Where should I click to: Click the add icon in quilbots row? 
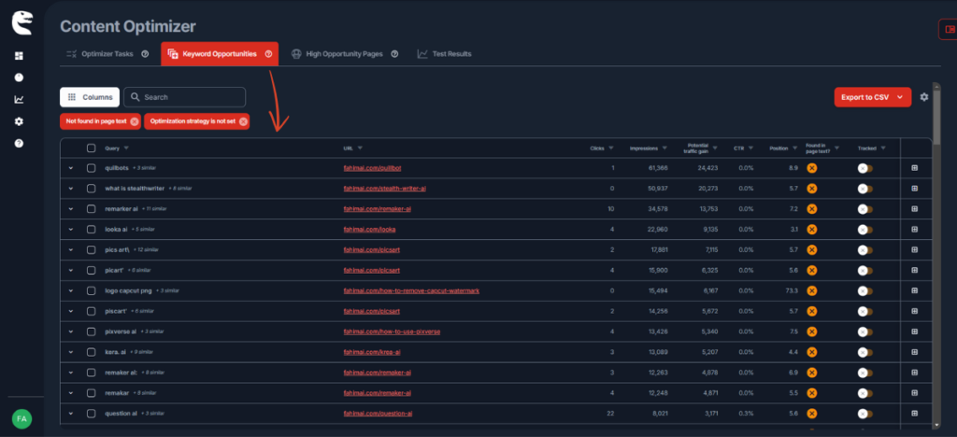pyautogui.click(x=914, y=167)
